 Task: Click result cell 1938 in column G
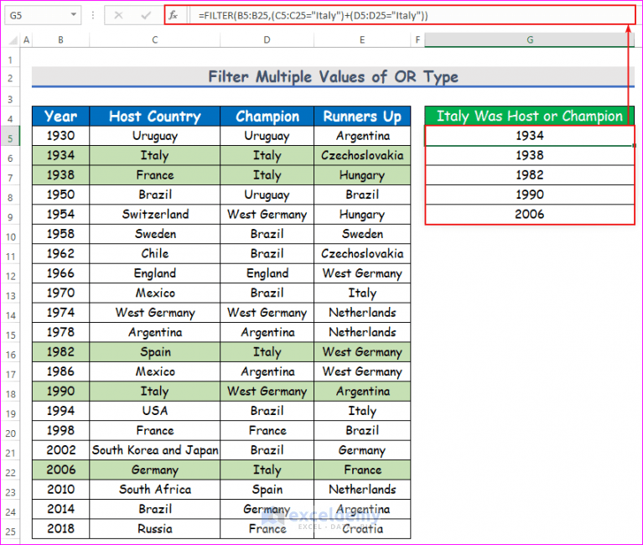tap(530, 155)
